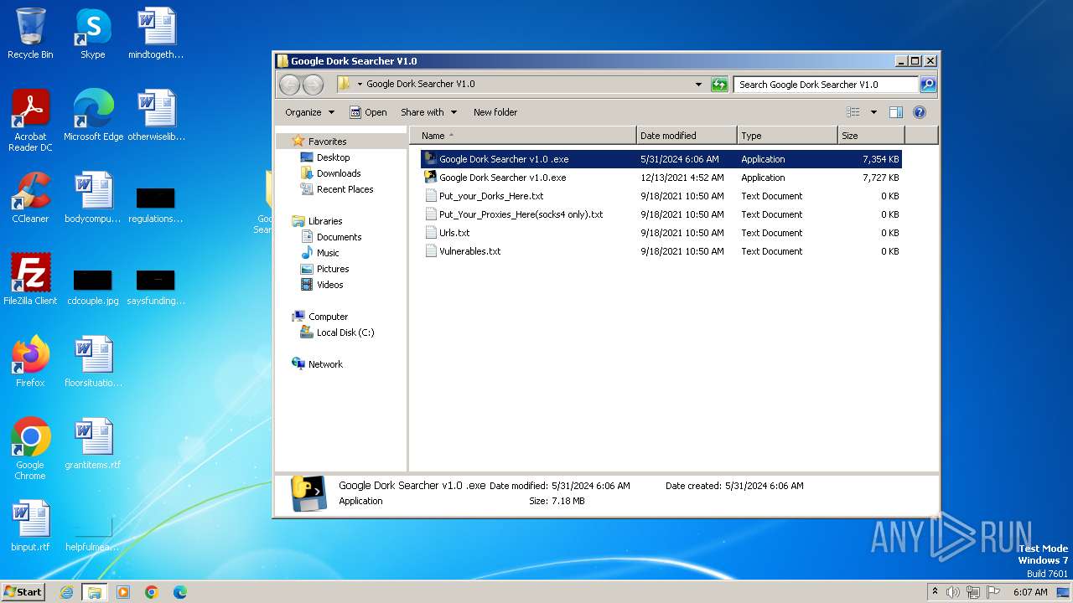Open the view options dropdown arrow
Screen dimensions: 1073x603
(873, 112)
